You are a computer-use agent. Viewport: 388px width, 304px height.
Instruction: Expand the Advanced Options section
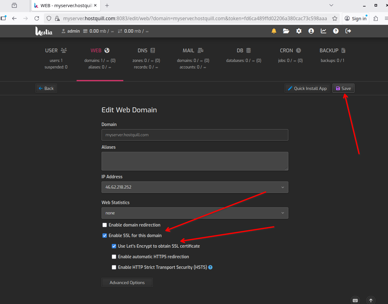pos(127,282)
